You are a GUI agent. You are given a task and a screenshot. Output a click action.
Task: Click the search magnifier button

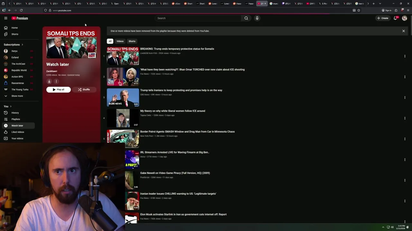[x=246, y=18]
